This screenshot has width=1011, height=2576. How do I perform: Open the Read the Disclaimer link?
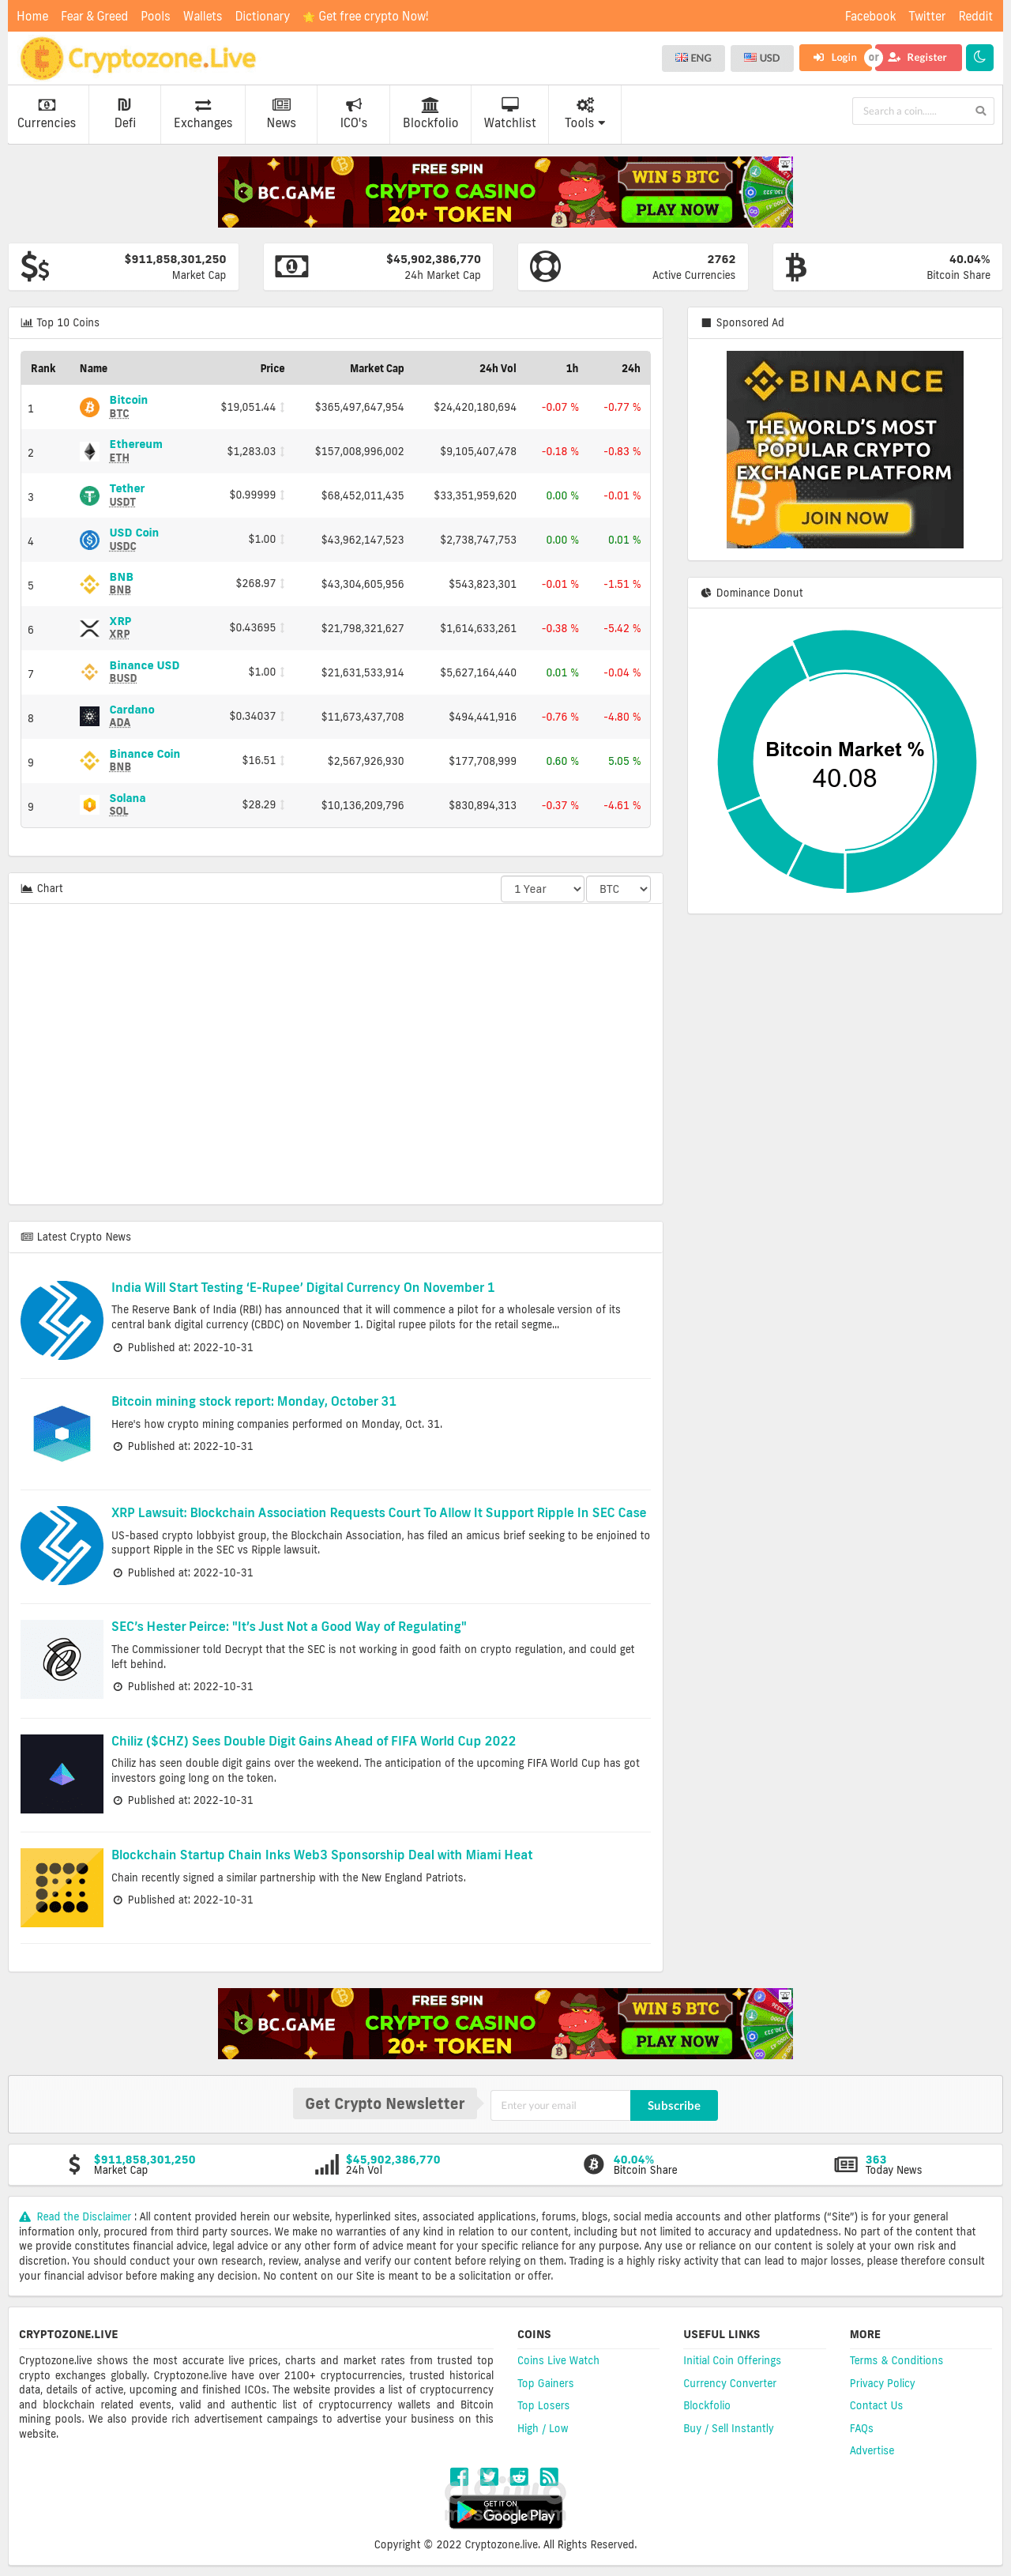point(84,2216)
